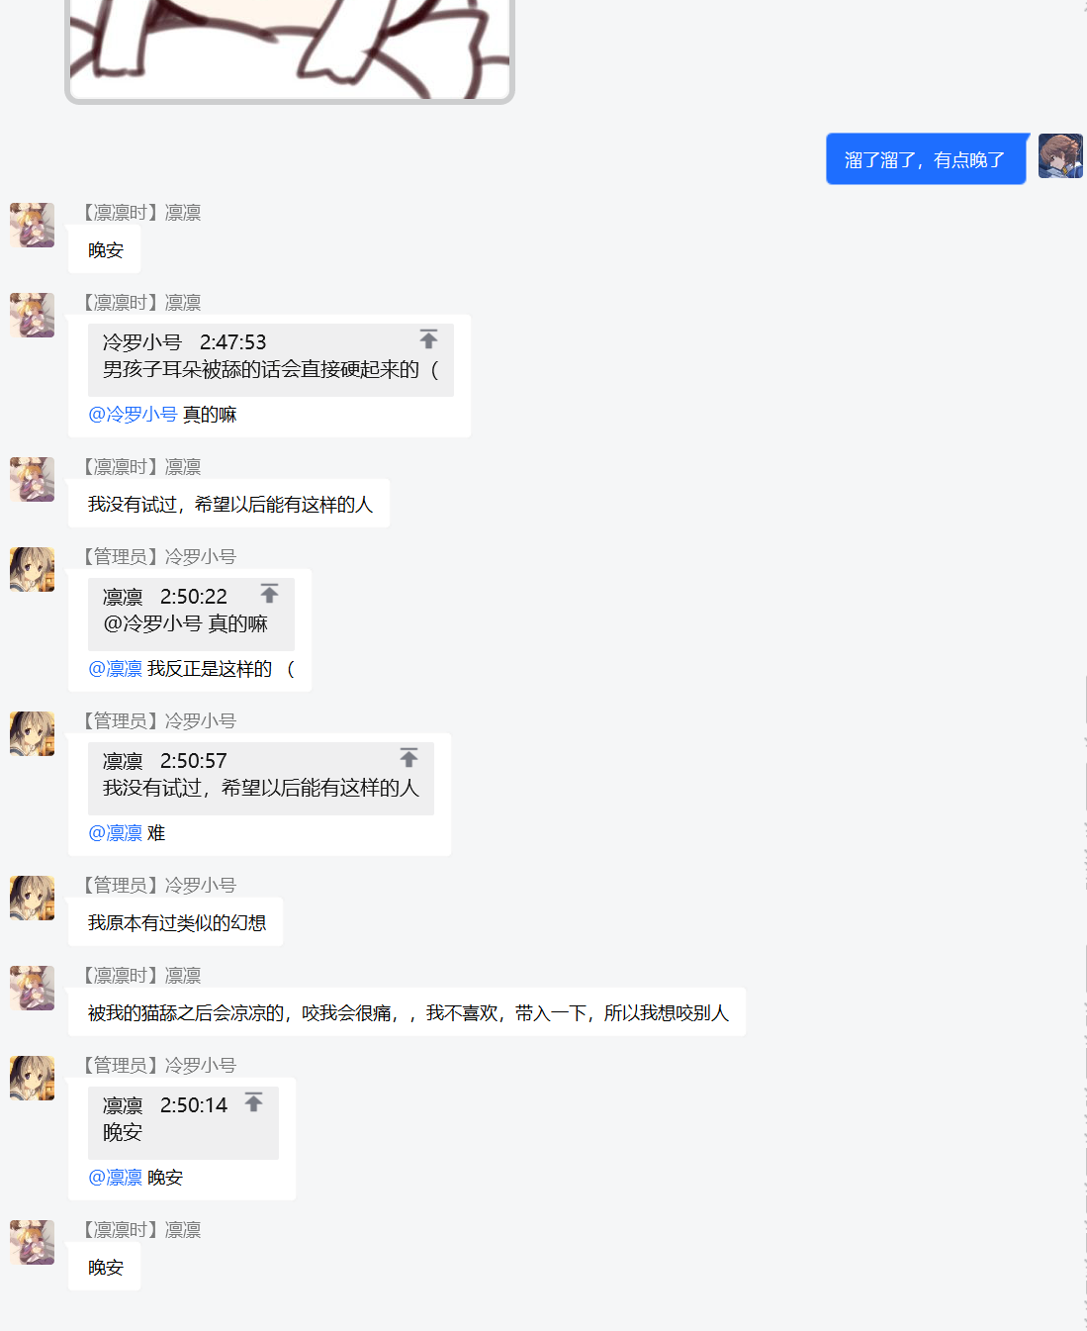Screen dimensions: 1087x1331
Task: Open image thumbnail at top of chat
Action: click(290, 49)
